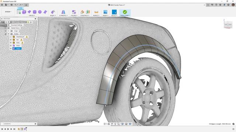Image resolution: width=236 pixels, height=132 pixels.
Task: Expand the Origin node
Action: 6,31
